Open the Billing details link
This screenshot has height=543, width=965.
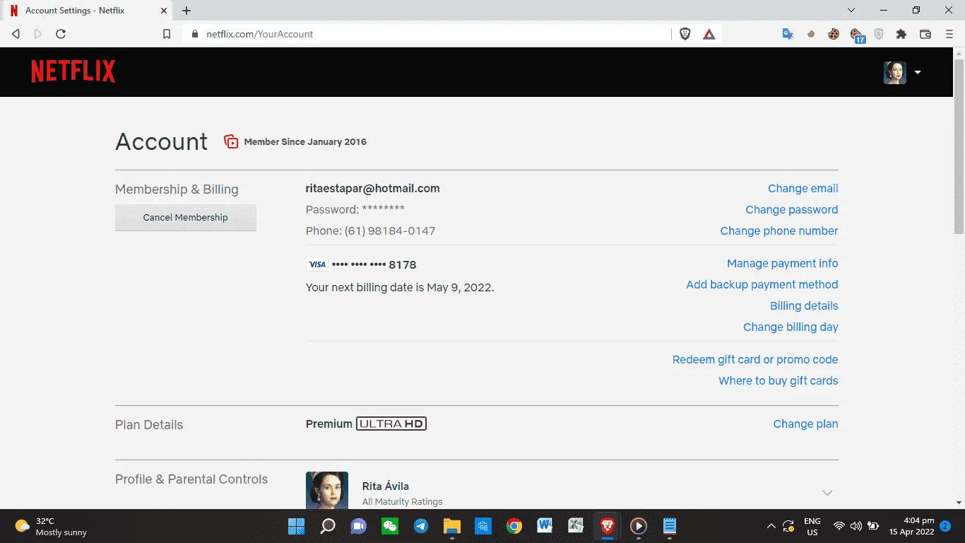tap(804, 305)
